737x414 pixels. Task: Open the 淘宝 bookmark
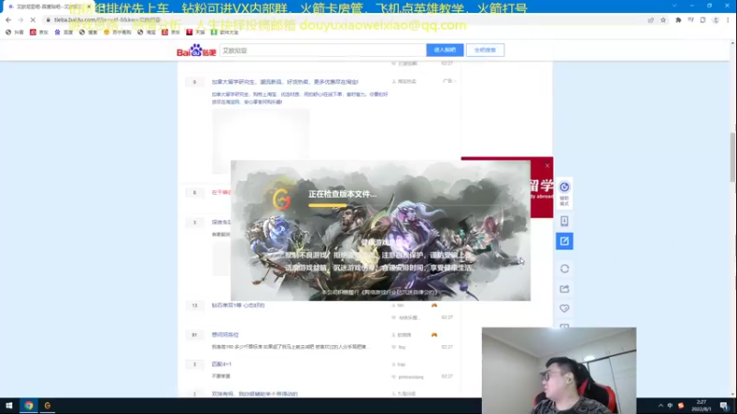pos(146,32)
